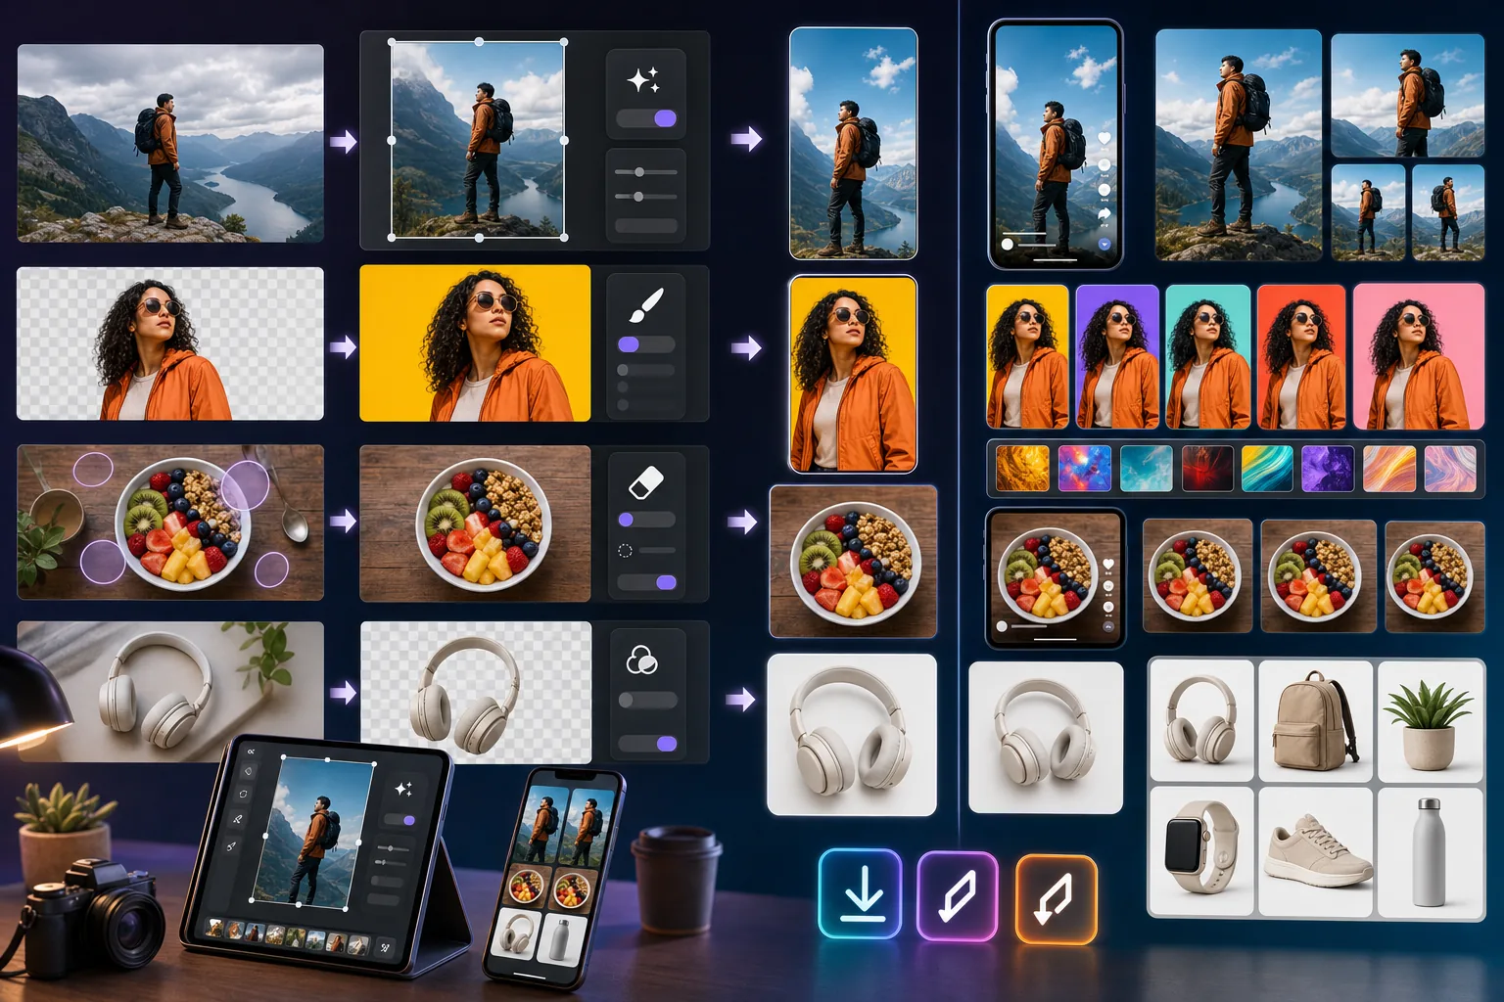The image size is (1504, 1002).
Task: Tap the pen tool on the tablet sidebar
Action: point(238,818)
